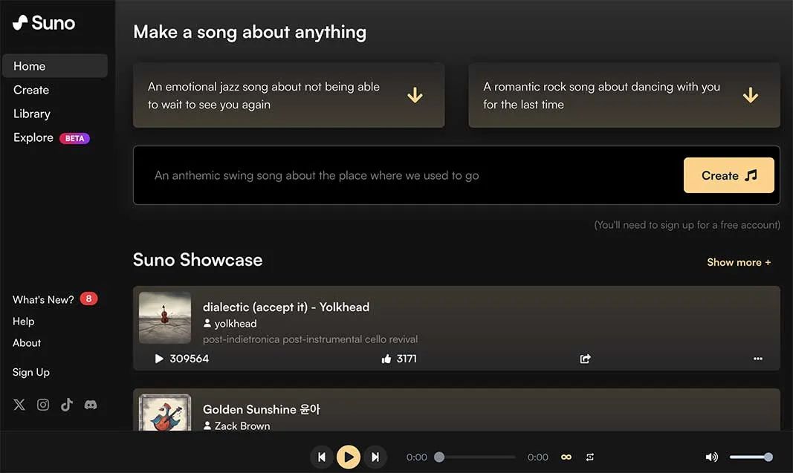Use the romantic rock song prompt arrow
The width and height of the screenshot is (793, 473).
(750, 95)
